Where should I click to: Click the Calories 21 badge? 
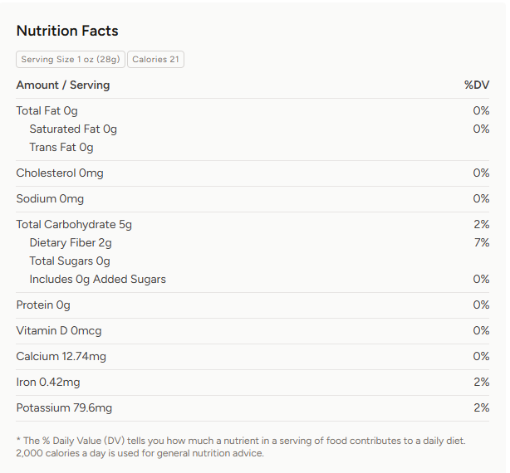tap(155, 59)
